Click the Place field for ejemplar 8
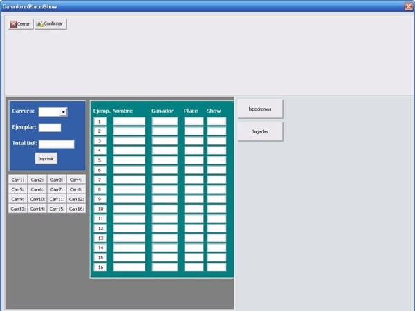Image resolution: width=415 pixels, height=311 pixels. tap(194, 189)
